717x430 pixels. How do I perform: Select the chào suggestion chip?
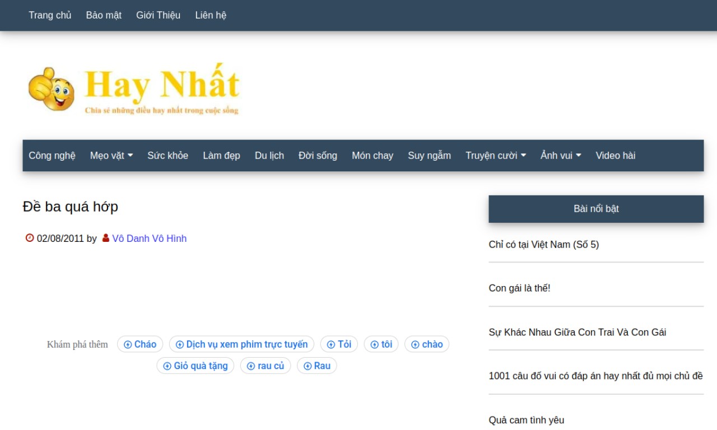pos(427,344)
